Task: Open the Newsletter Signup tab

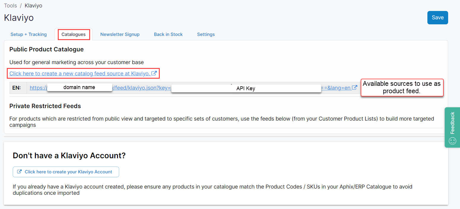Action: coord(120,34)
